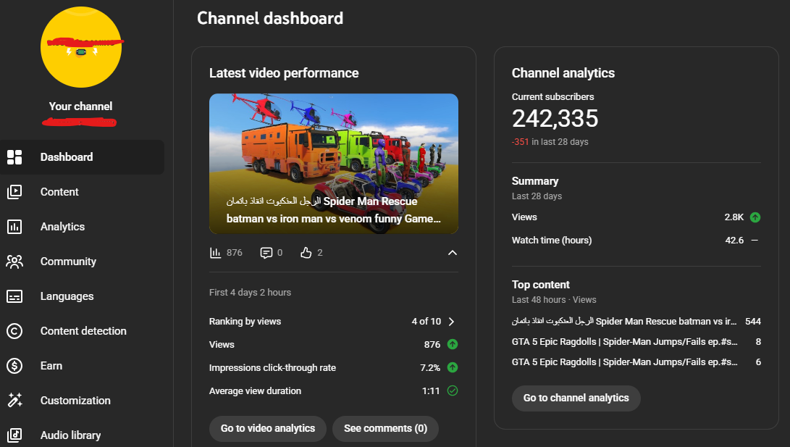This screenshot has height=447, width=790.
Task: Open the Analytics menu item
Action: (x=62, y=227)
